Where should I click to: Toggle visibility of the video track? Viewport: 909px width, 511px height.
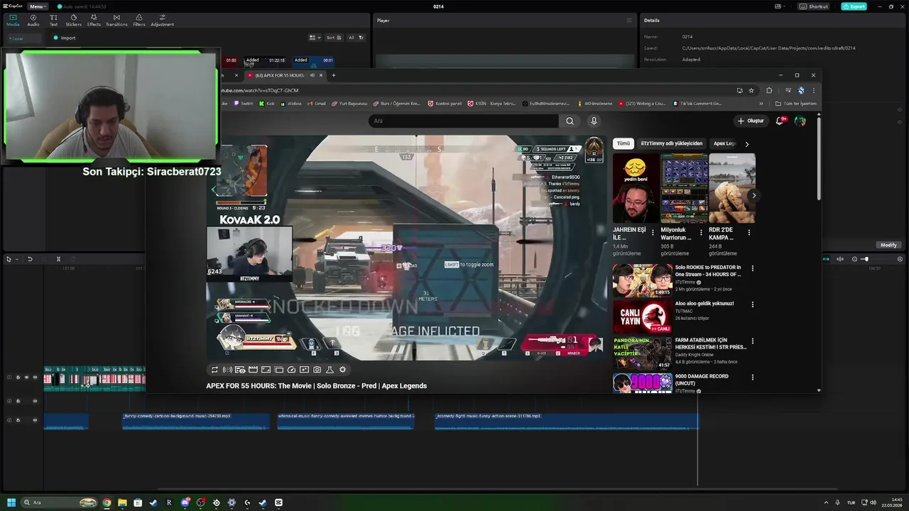[26, 378]
